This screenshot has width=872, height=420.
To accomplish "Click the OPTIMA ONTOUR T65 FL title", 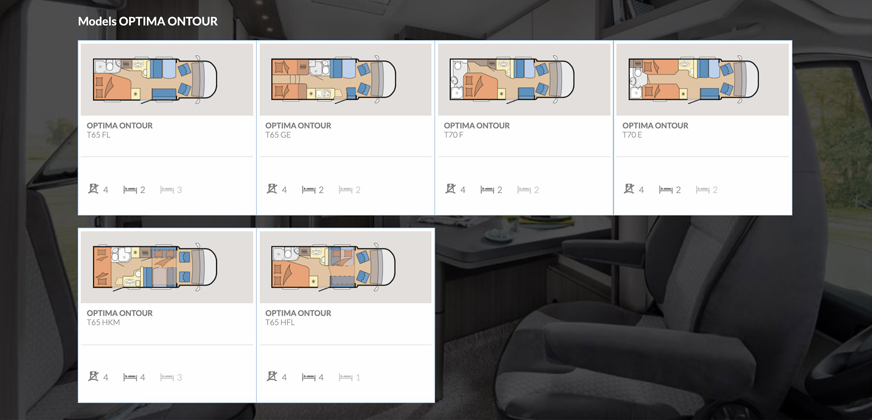I will [x=120, y=130].
